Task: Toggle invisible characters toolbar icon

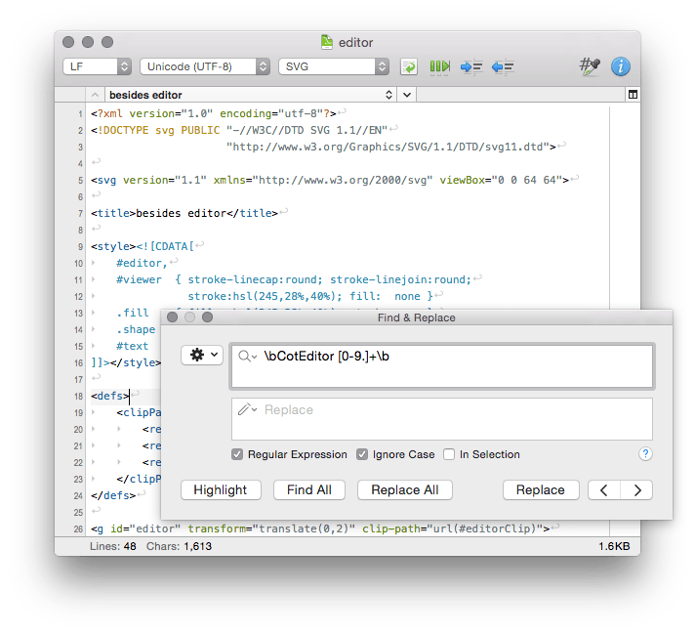Action: pos(440,66)
